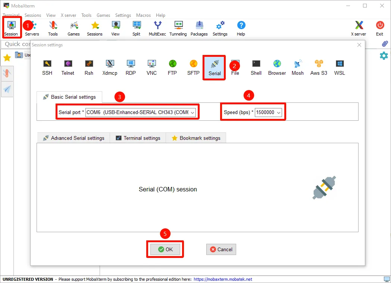391x283 pixels.
Task: Open the Macros menu
Action: 143,15
